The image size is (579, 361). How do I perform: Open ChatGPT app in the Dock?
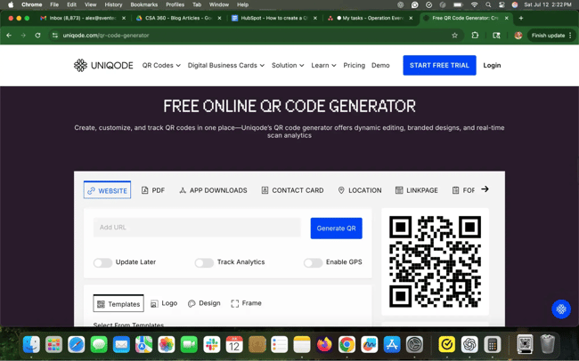(x=469, y=345)
